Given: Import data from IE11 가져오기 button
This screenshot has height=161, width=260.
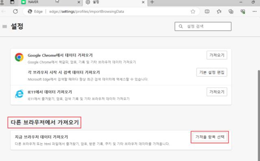Looking at the screenshot, I should (217, 92).
